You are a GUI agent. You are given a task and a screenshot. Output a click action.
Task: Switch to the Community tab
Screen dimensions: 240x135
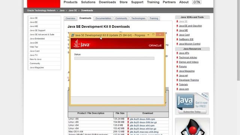click(121, 18)
